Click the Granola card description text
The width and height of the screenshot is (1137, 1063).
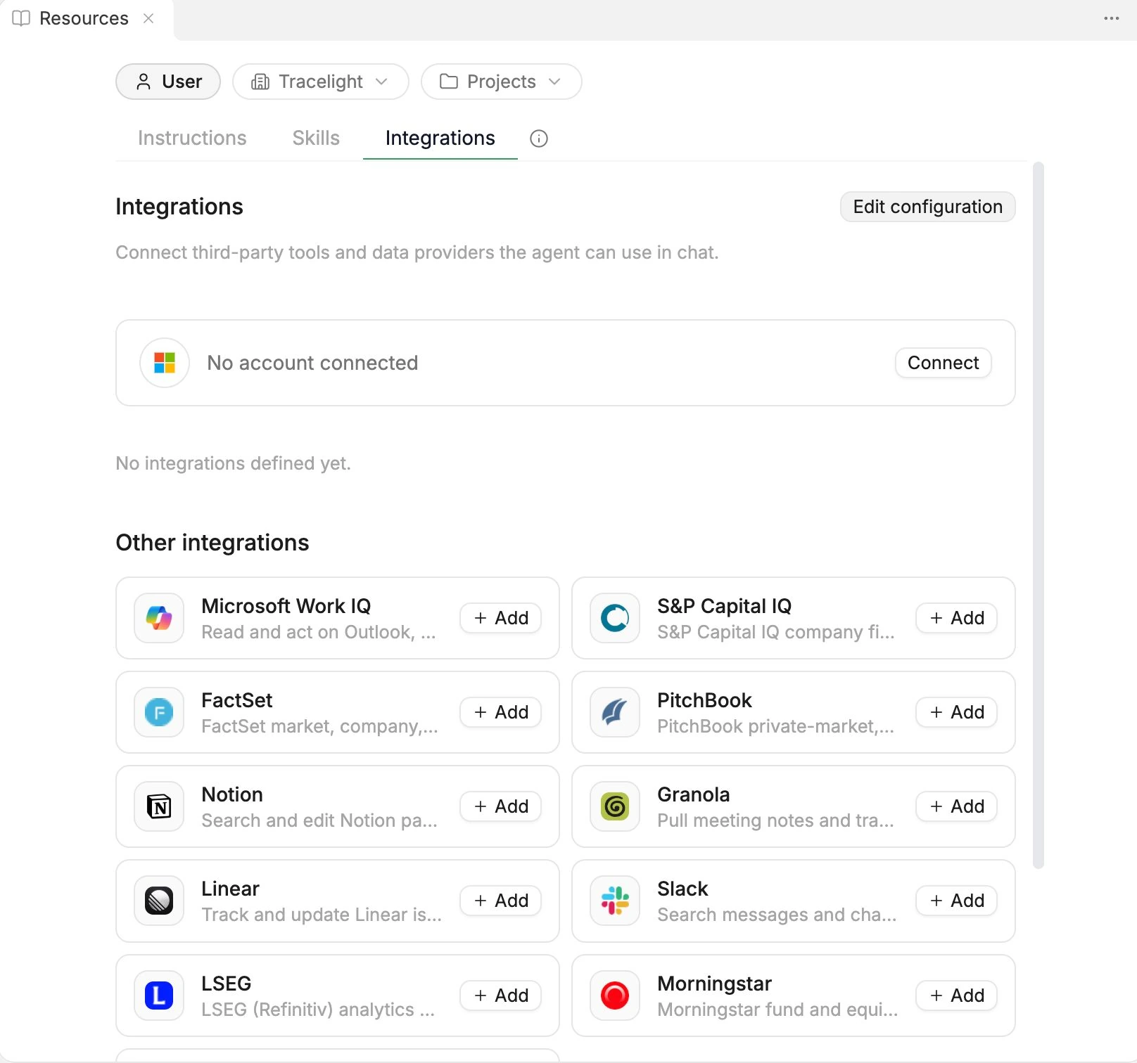tap(775, 820)
